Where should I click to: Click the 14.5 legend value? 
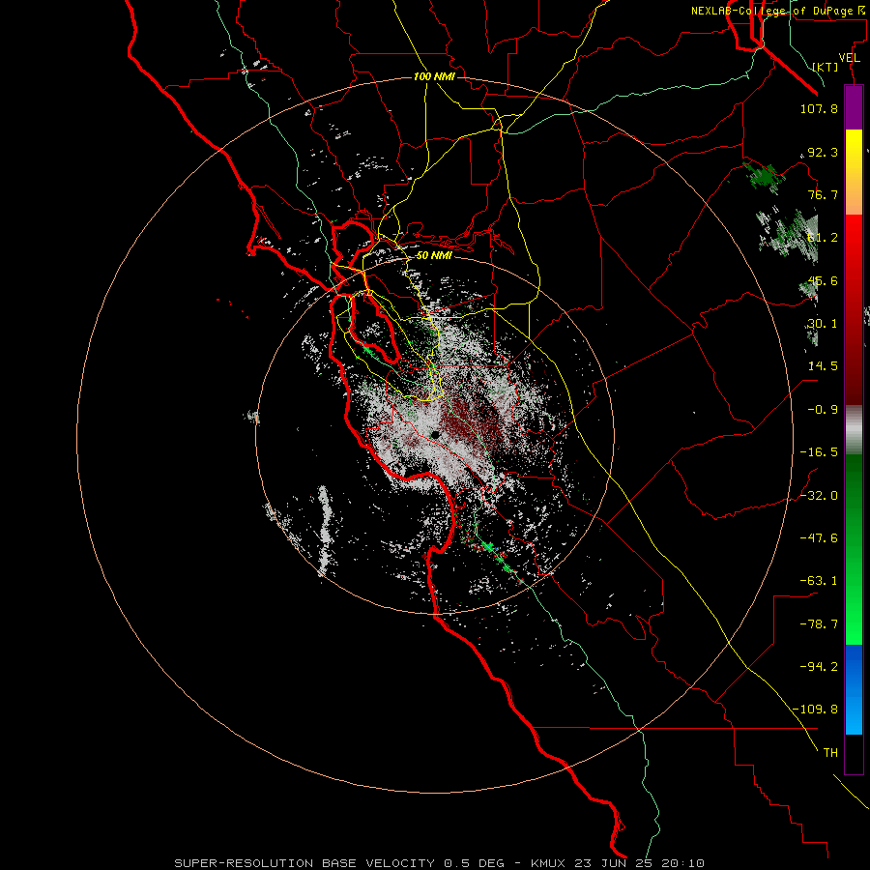[x=823, y=366]
